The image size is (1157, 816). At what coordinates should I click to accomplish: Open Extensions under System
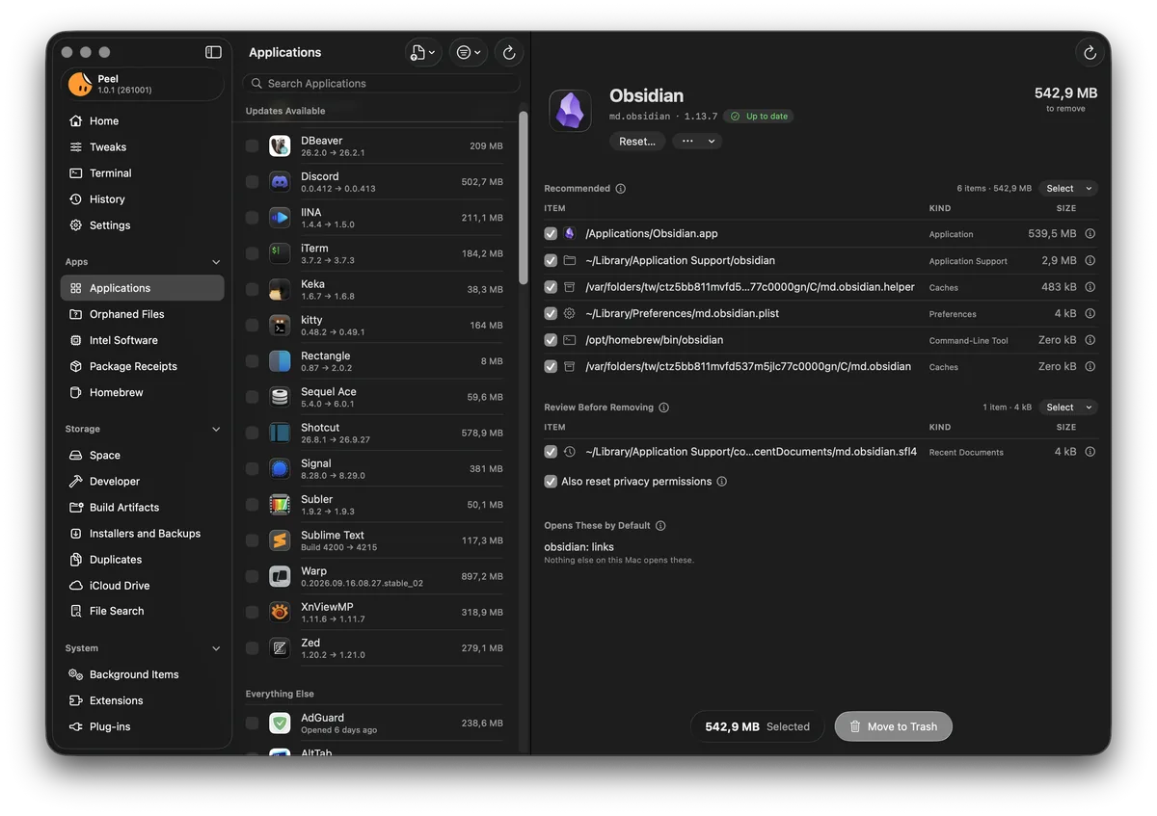142,700
